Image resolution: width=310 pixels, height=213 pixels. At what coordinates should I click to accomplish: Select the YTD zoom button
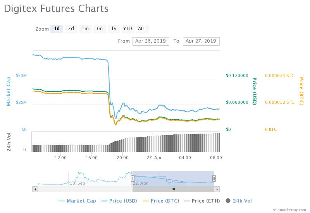127,29
